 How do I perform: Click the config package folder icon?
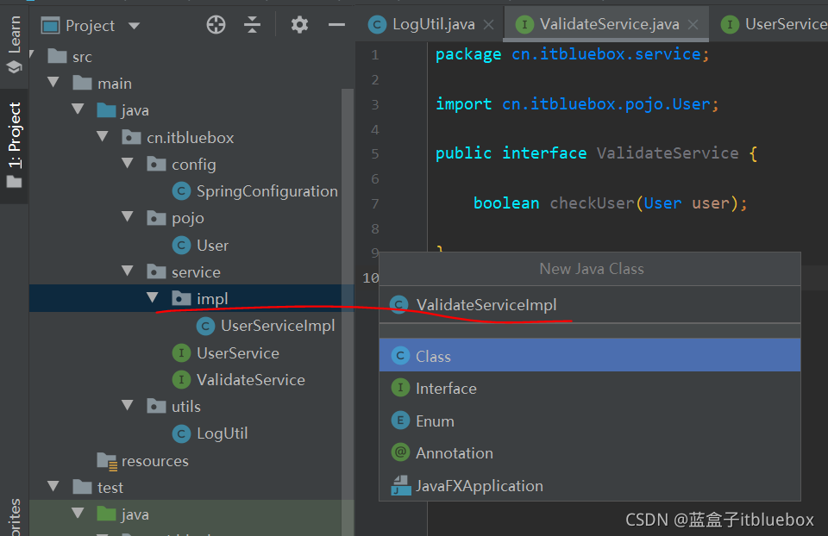156,164
